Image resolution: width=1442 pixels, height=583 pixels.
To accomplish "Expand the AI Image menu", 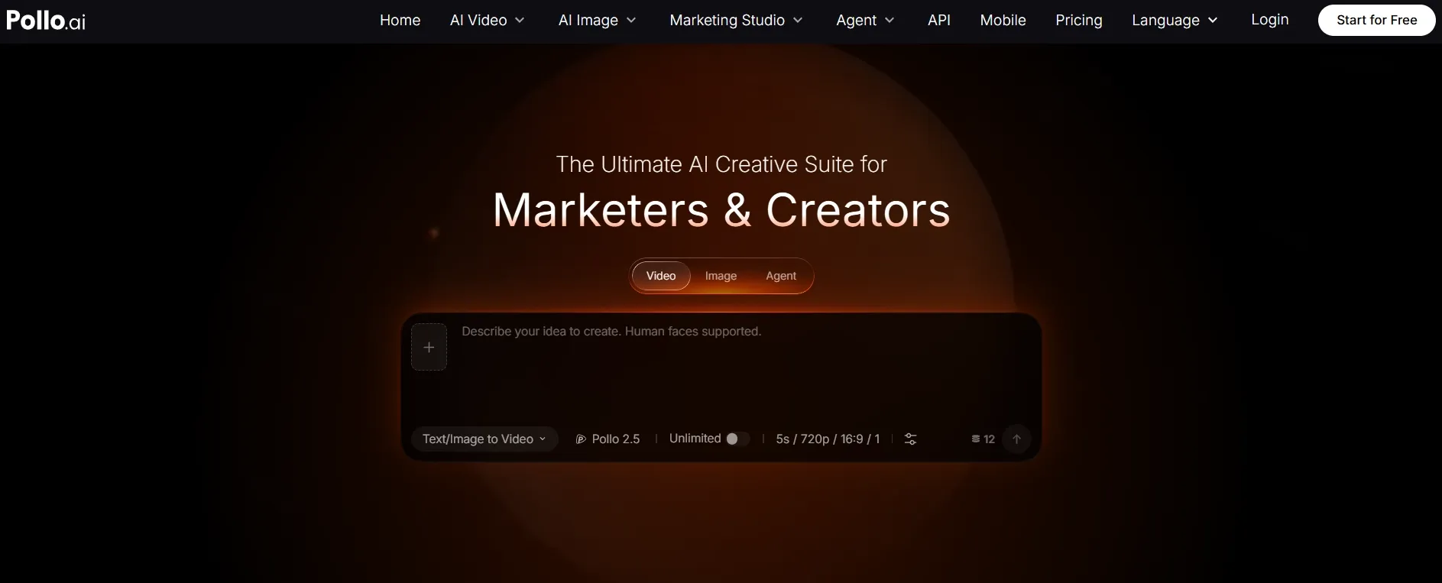I will [x=597, y=21].
